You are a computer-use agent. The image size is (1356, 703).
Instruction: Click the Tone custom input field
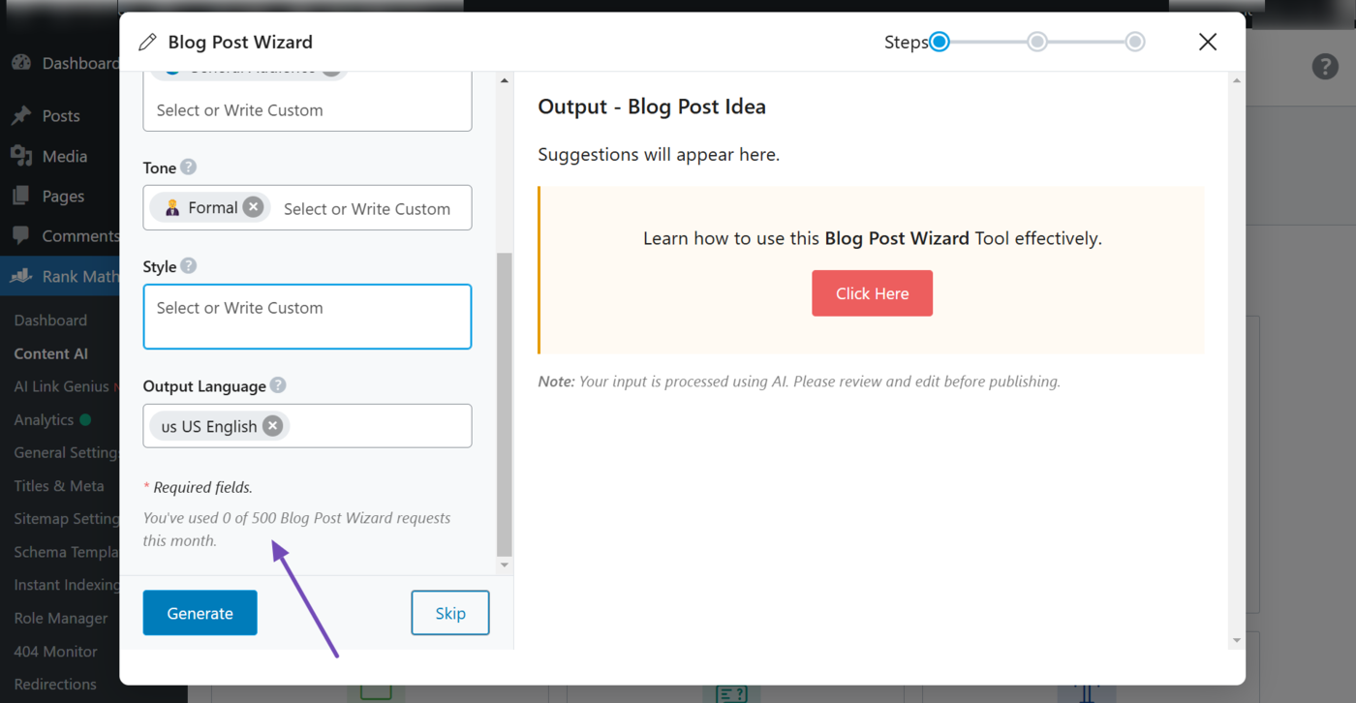(x=367, y=208)
